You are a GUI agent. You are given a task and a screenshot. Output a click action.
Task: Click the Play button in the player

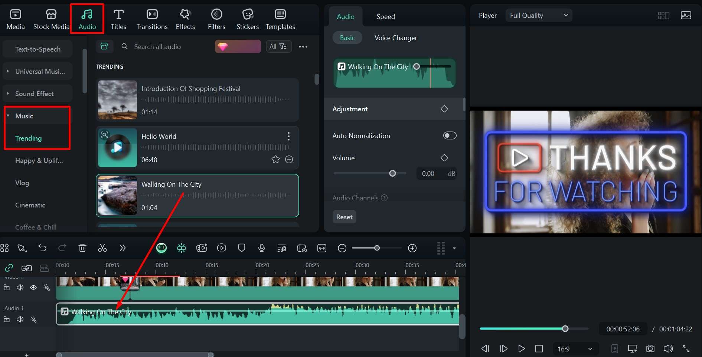(x=521, y=349)
